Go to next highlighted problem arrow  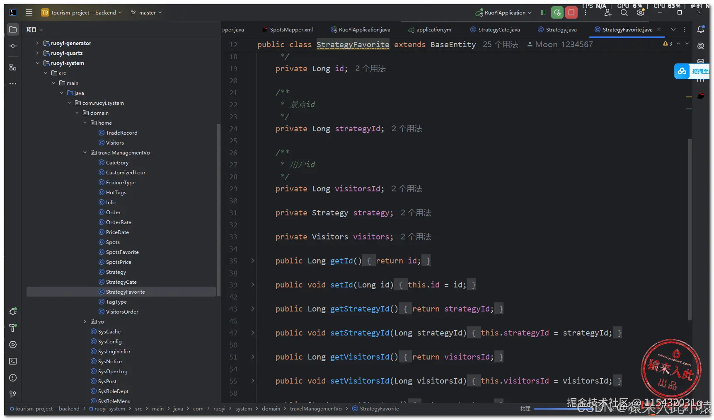pyautogui.click(x=687, y=43)
